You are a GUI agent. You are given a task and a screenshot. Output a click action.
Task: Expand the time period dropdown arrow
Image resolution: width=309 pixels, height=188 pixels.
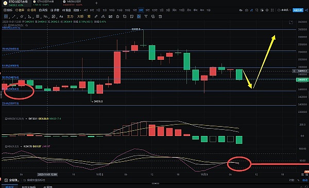pyautogui.click(x=80, y=10)
